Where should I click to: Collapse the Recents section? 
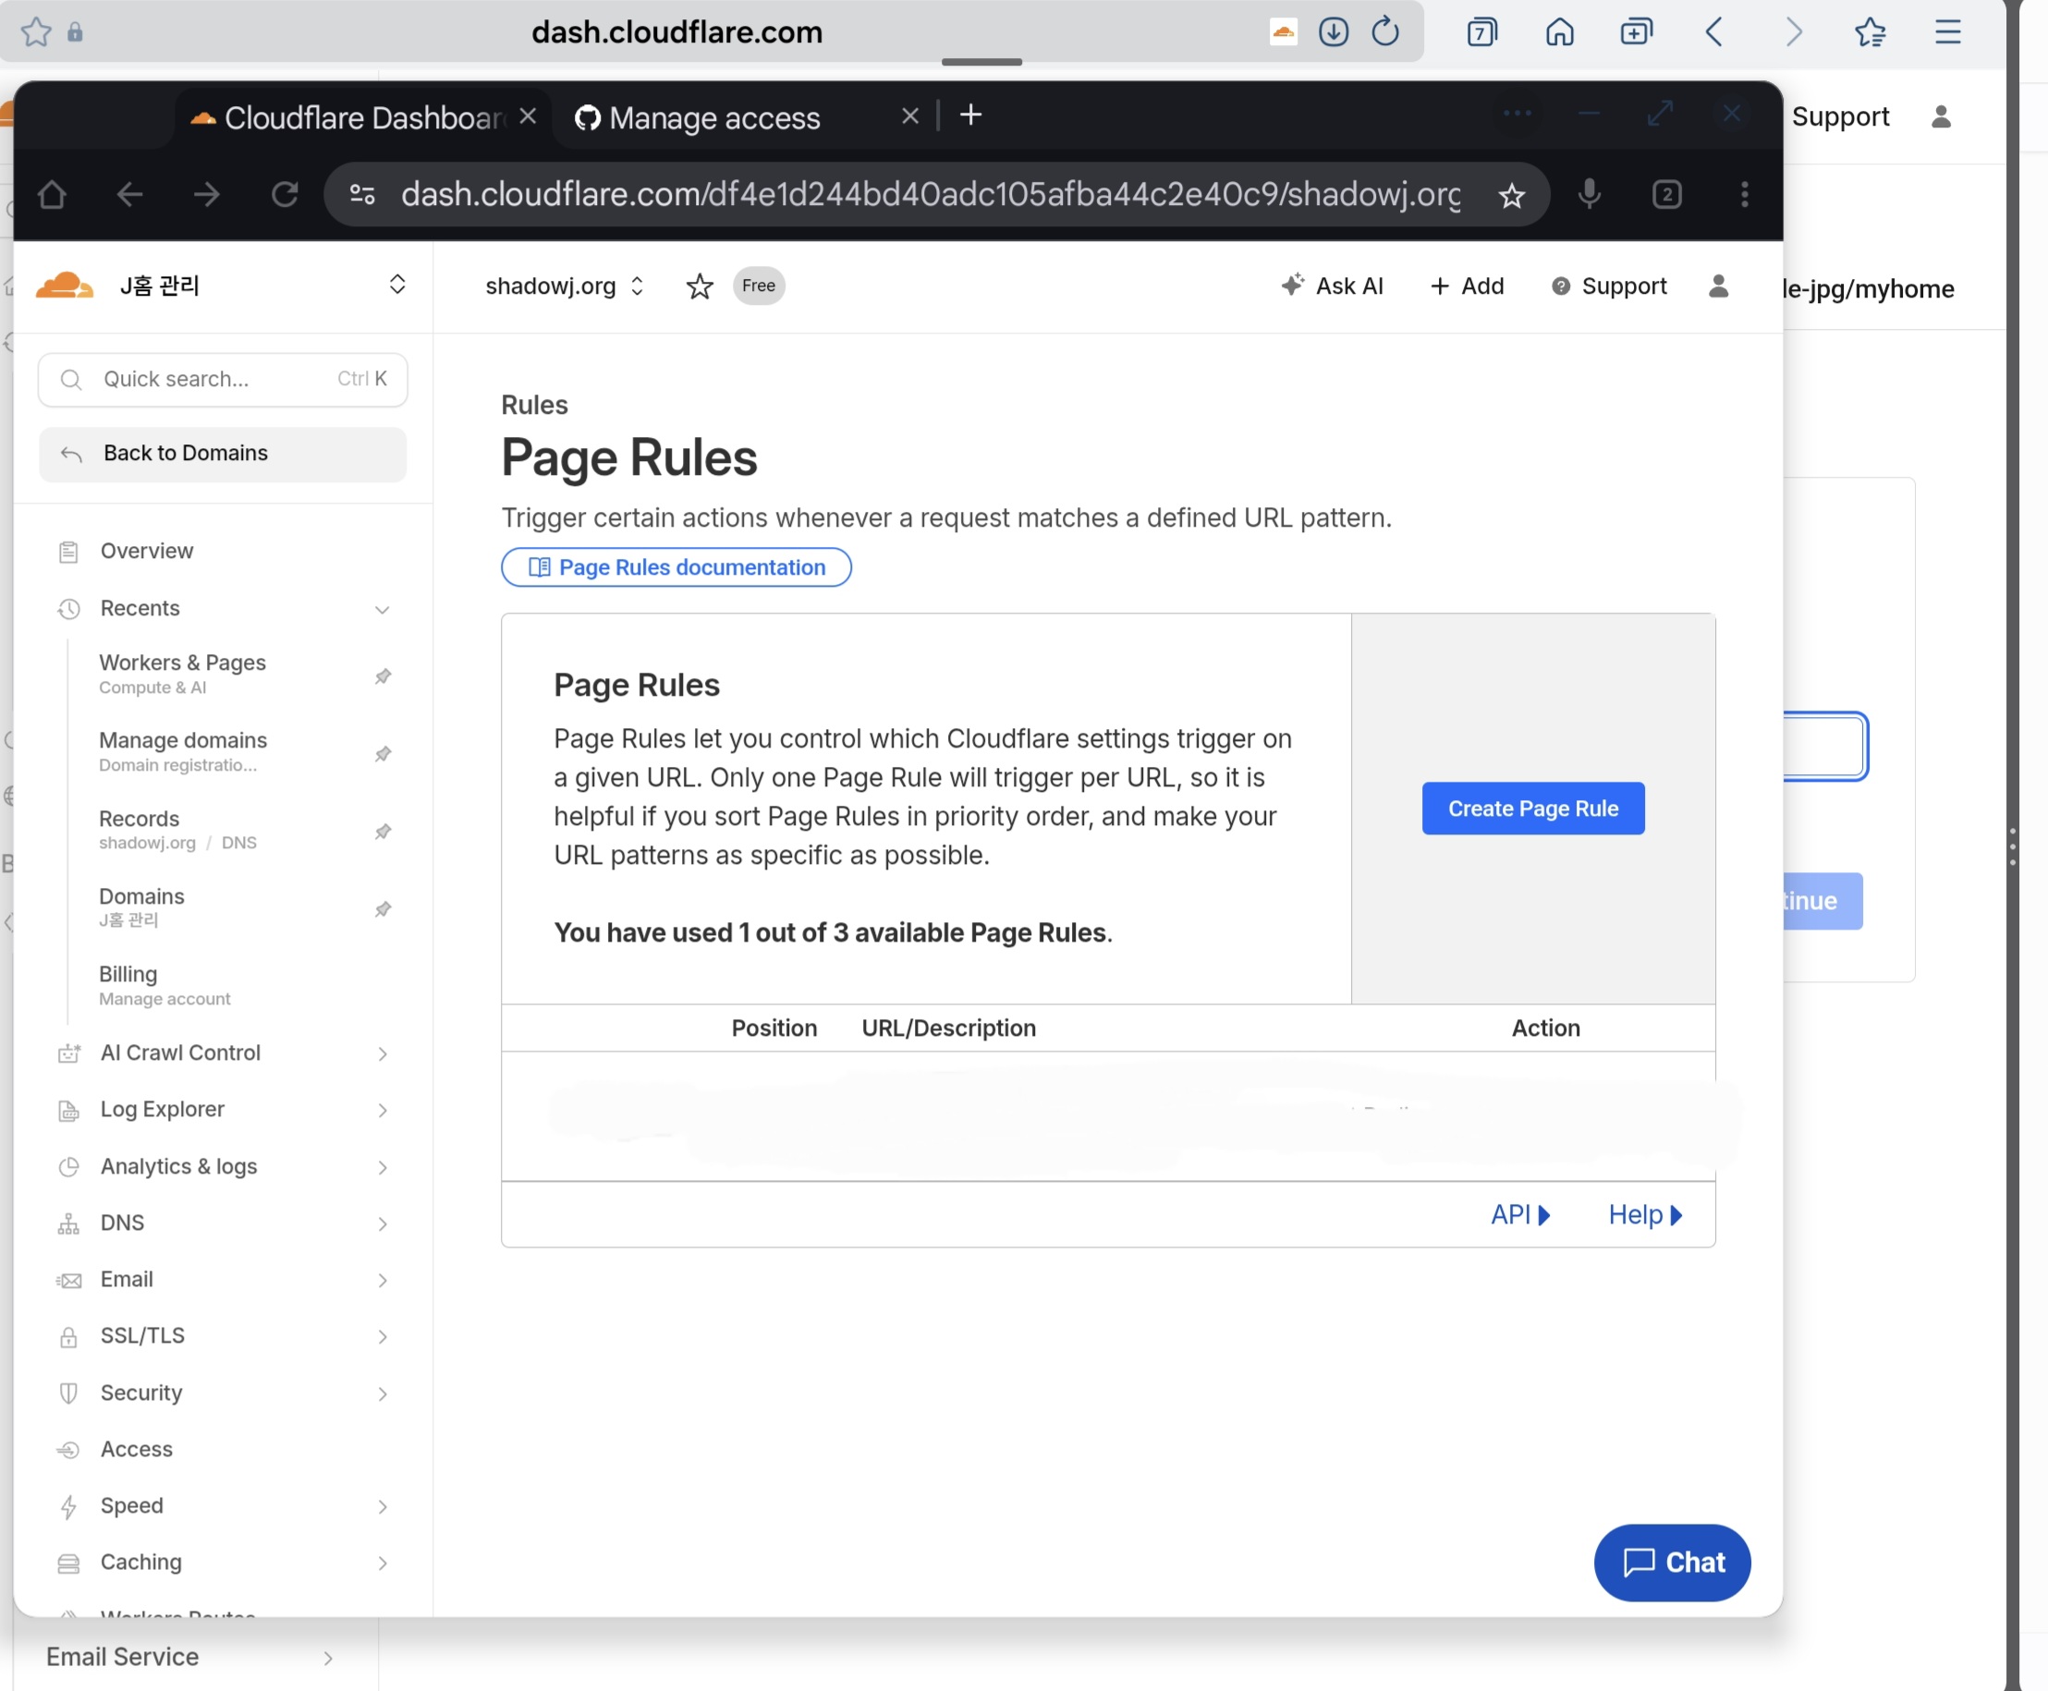point(382,610)
